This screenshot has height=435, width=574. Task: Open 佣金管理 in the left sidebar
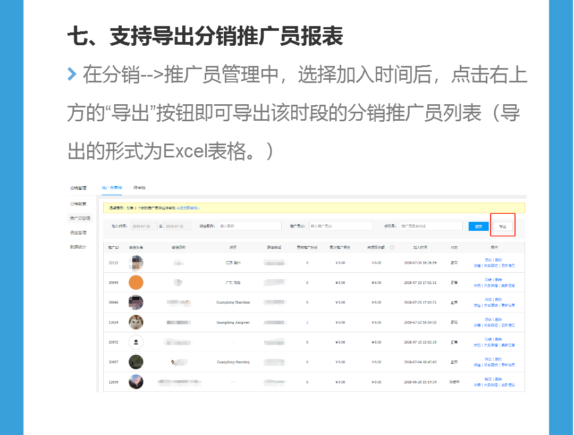click(x=78, y=232)
